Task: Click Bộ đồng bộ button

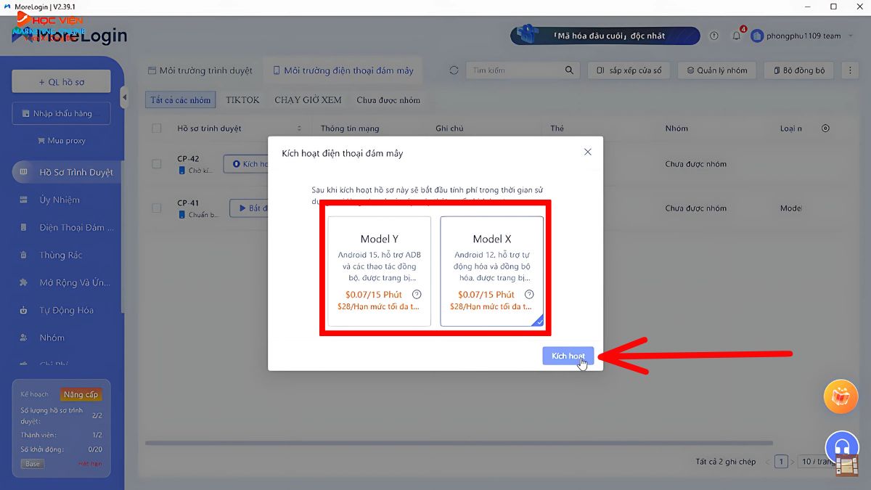Action: click(x=799, y=70)
